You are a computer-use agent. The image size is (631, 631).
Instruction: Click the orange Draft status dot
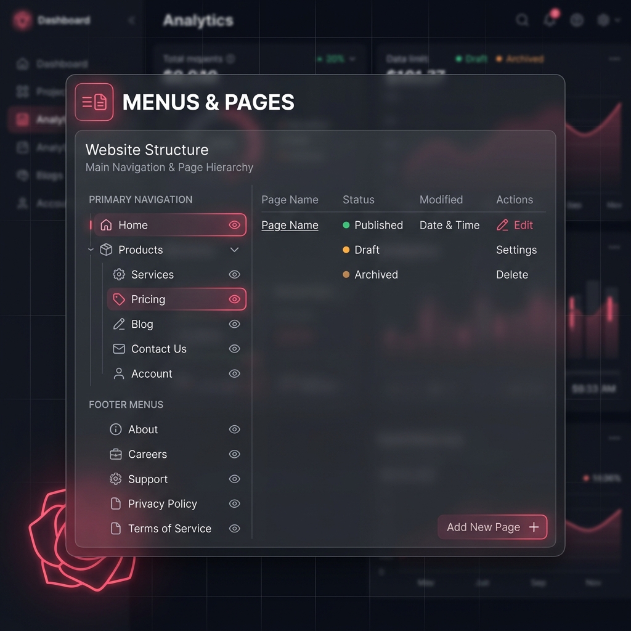[346, 250]
